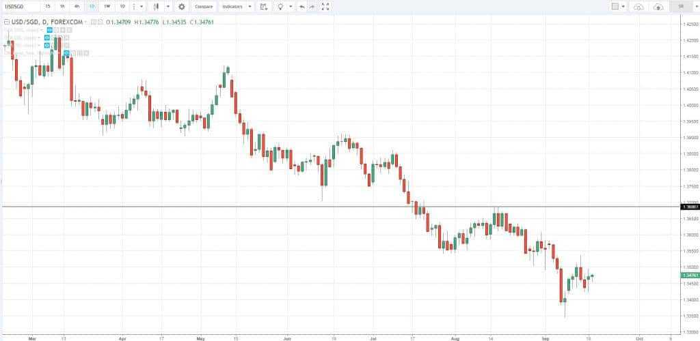The image size is (700, 341).
Task: Select the 4h timeframe
Action: 77,6
